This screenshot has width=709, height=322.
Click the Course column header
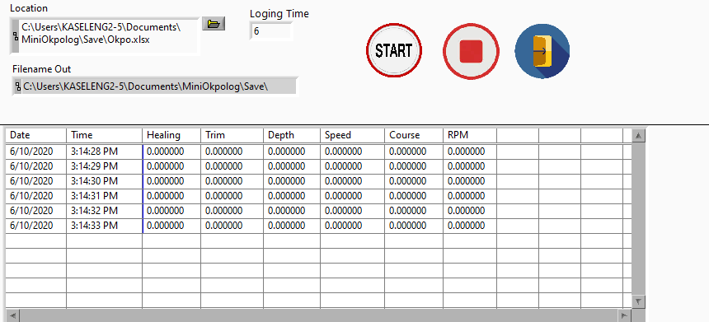414,135
